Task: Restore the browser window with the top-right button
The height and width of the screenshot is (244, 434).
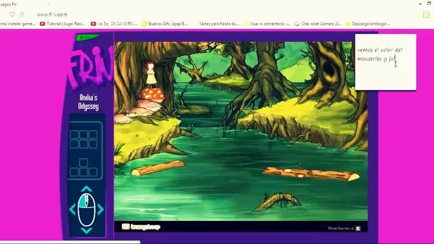Action: 429,3
